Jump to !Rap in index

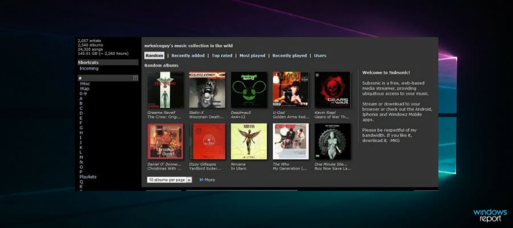[x=84, y=89]
